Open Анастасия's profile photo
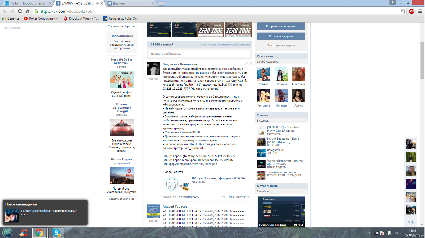The image size is (425, 238). pos(299,74)
